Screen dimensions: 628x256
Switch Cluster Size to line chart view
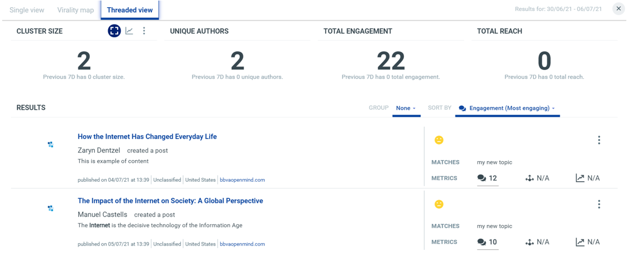[x=129, y=31]
